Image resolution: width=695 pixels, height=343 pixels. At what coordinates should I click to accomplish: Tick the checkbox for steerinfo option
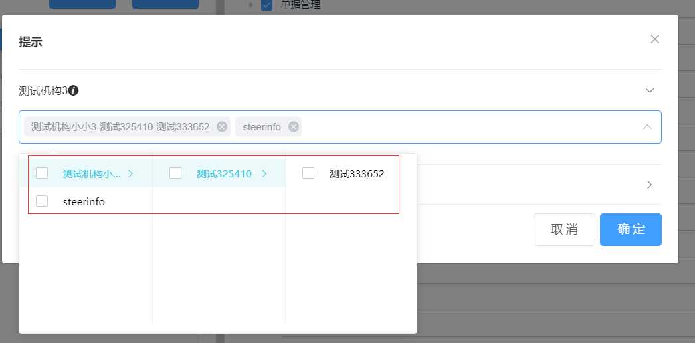pos(42,201)
